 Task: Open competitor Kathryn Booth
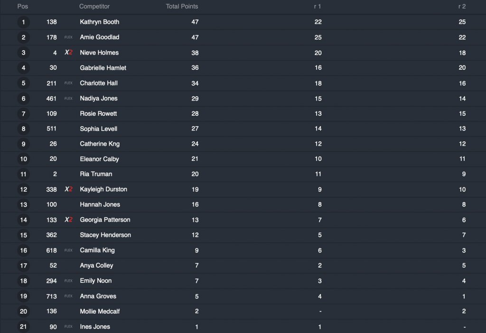click(x=100, y=22)
